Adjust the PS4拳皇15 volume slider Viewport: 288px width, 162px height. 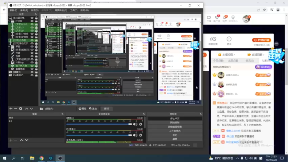click(99, 135)
